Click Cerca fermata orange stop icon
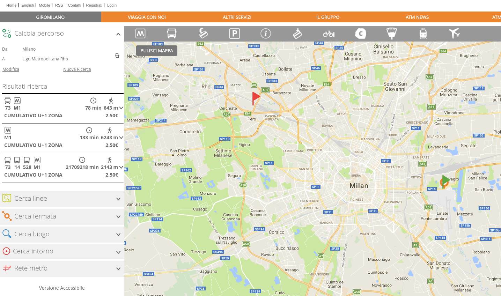Viewport: 501px width, 296px height. (x=7, y=216)
